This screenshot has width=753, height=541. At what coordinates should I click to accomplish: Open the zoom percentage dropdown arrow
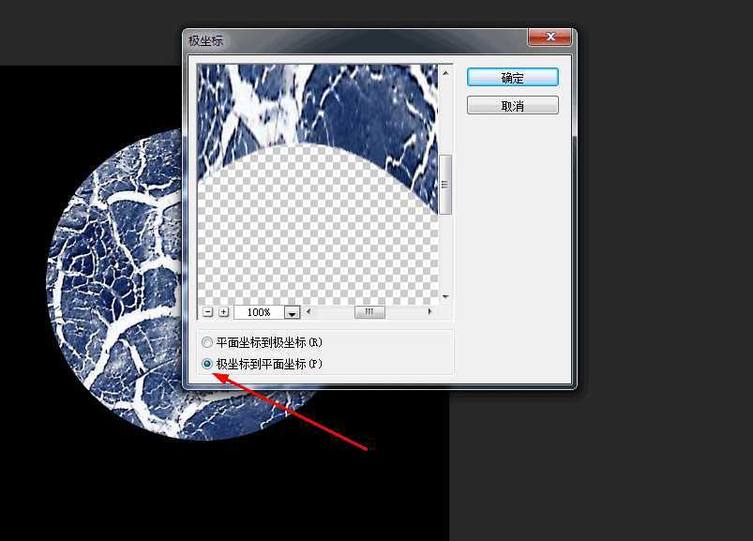tap(291, 310)
